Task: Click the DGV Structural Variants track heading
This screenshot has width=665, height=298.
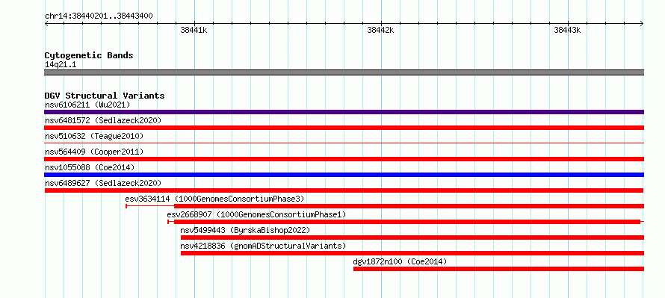Action: pos(105,96)
